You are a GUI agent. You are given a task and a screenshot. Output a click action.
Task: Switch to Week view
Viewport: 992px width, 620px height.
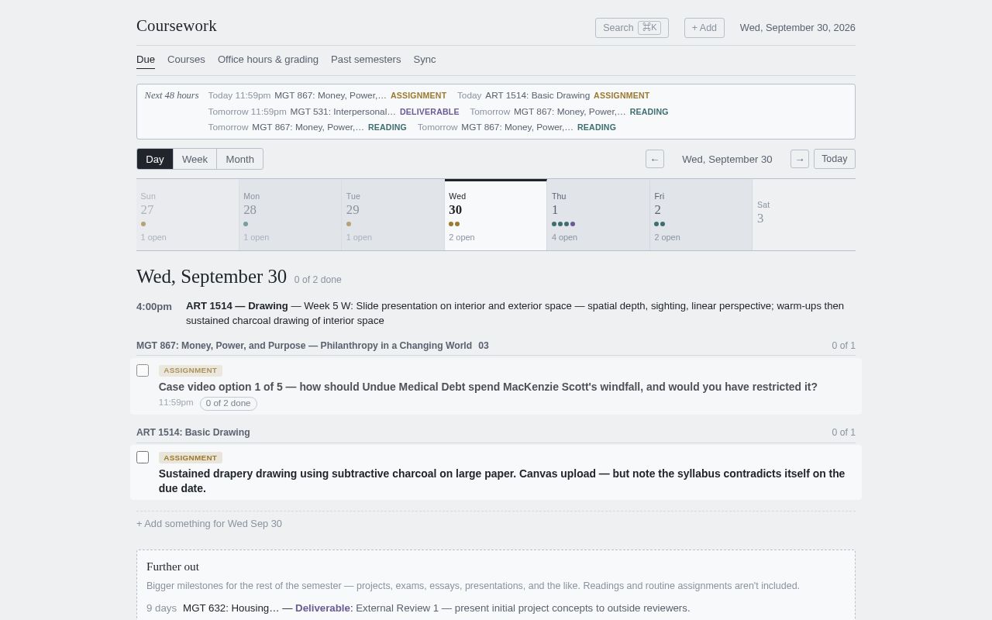click(x=195, y=159)
